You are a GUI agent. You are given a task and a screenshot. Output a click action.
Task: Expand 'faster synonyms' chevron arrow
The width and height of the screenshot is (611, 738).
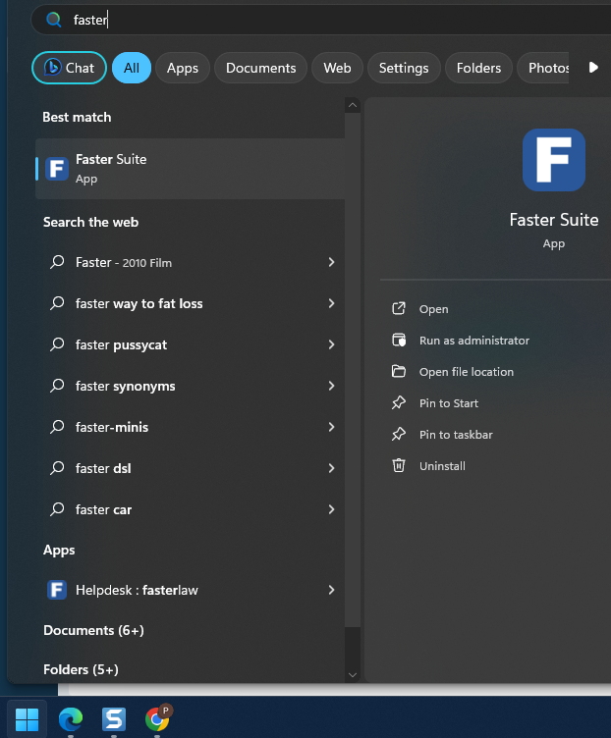[x=332, y=386]
